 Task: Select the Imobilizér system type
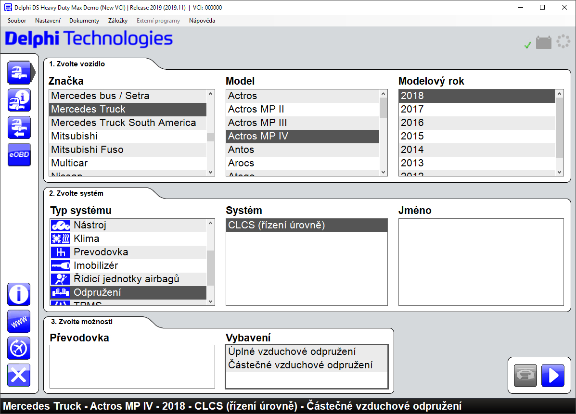click(128, 266)
